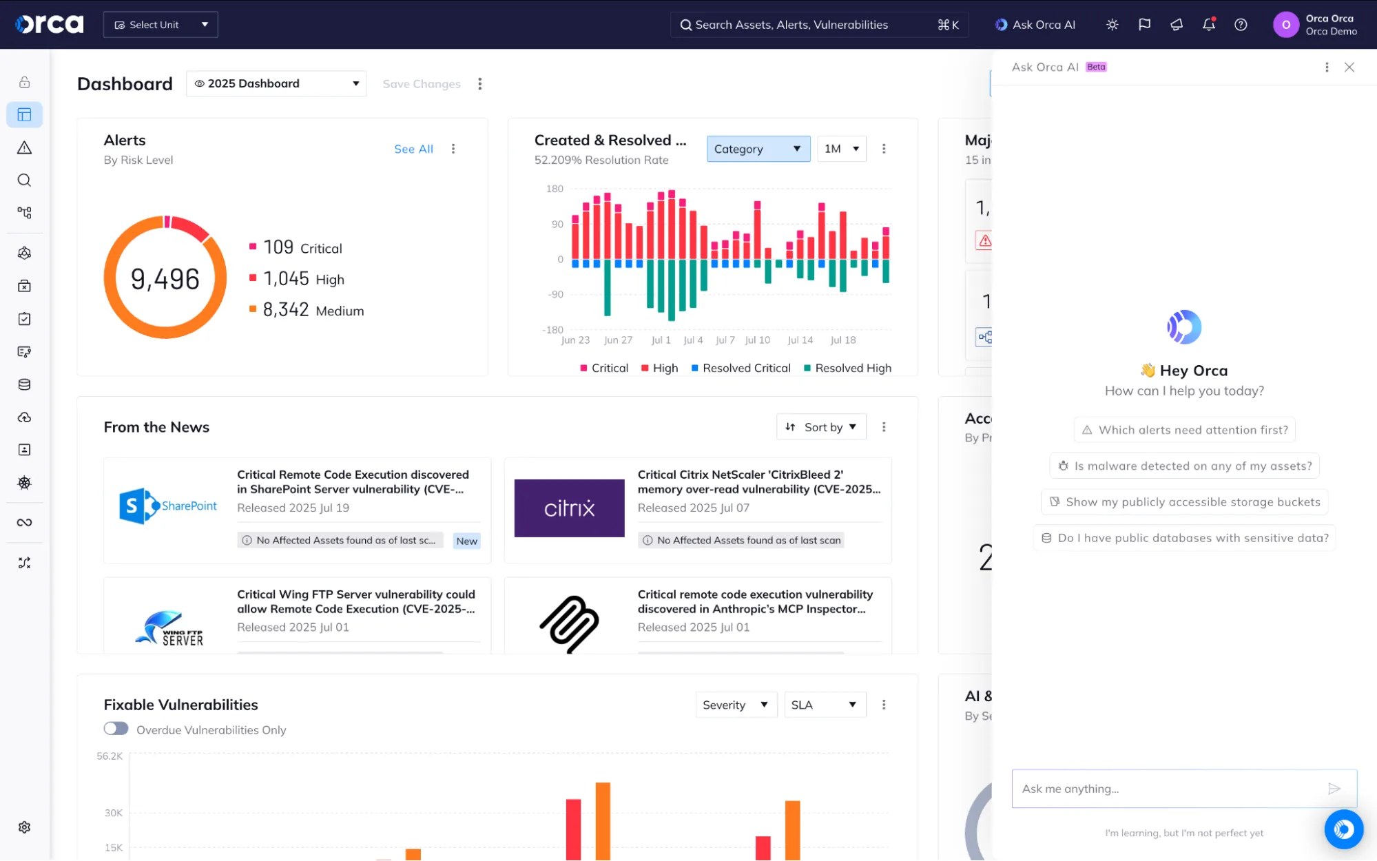Open the three-dot menu of From the News

click(x=884, y=426)
